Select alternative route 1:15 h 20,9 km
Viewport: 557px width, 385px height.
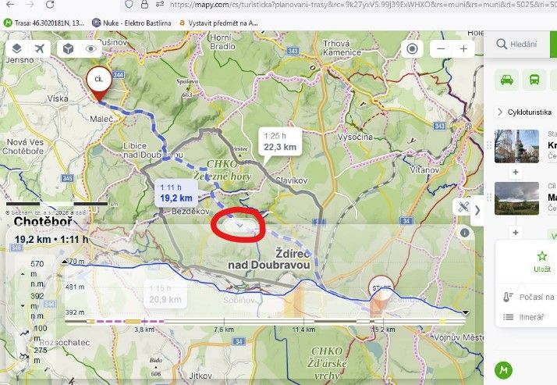165,294
